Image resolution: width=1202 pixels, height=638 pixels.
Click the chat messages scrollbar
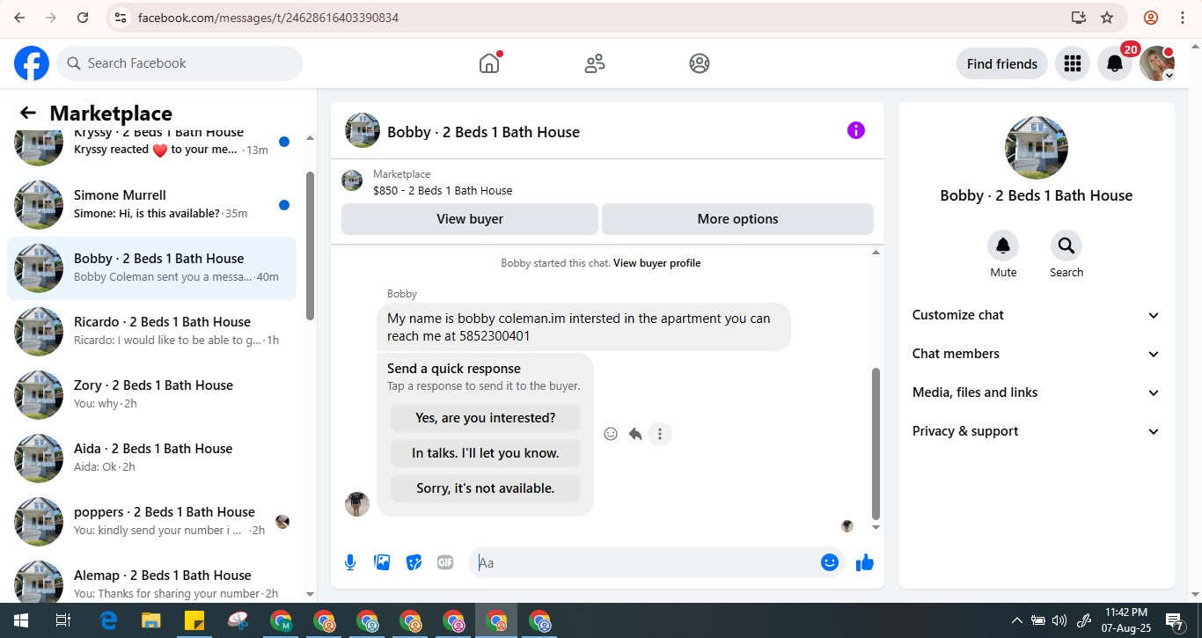tap(876, 444)
